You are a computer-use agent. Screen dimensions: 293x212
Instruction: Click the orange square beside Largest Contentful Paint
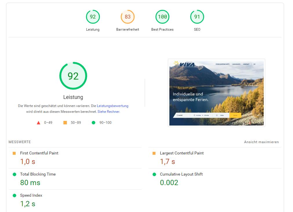(x=154, y=153)
